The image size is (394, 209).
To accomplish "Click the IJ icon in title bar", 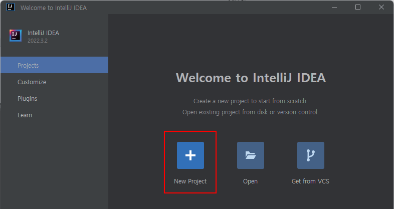I will [11, 7].
